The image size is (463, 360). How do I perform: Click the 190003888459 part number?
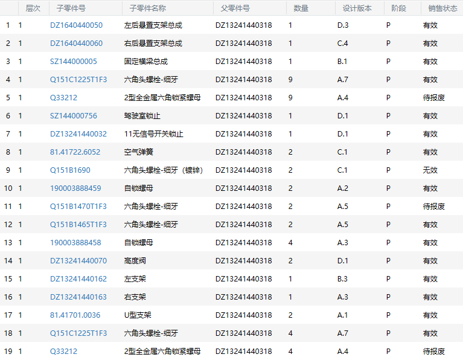click(x=75, y=188)
